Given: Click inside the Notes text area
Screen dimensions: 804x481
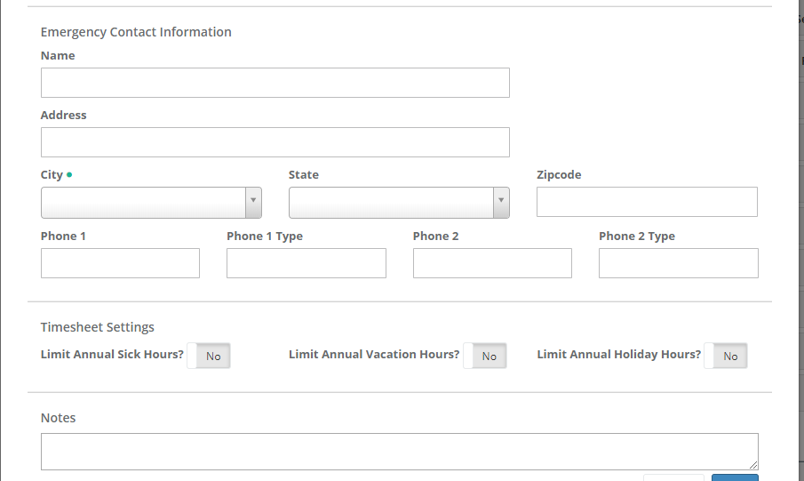Looking at the screenshot, I should (x=399, y=452).
